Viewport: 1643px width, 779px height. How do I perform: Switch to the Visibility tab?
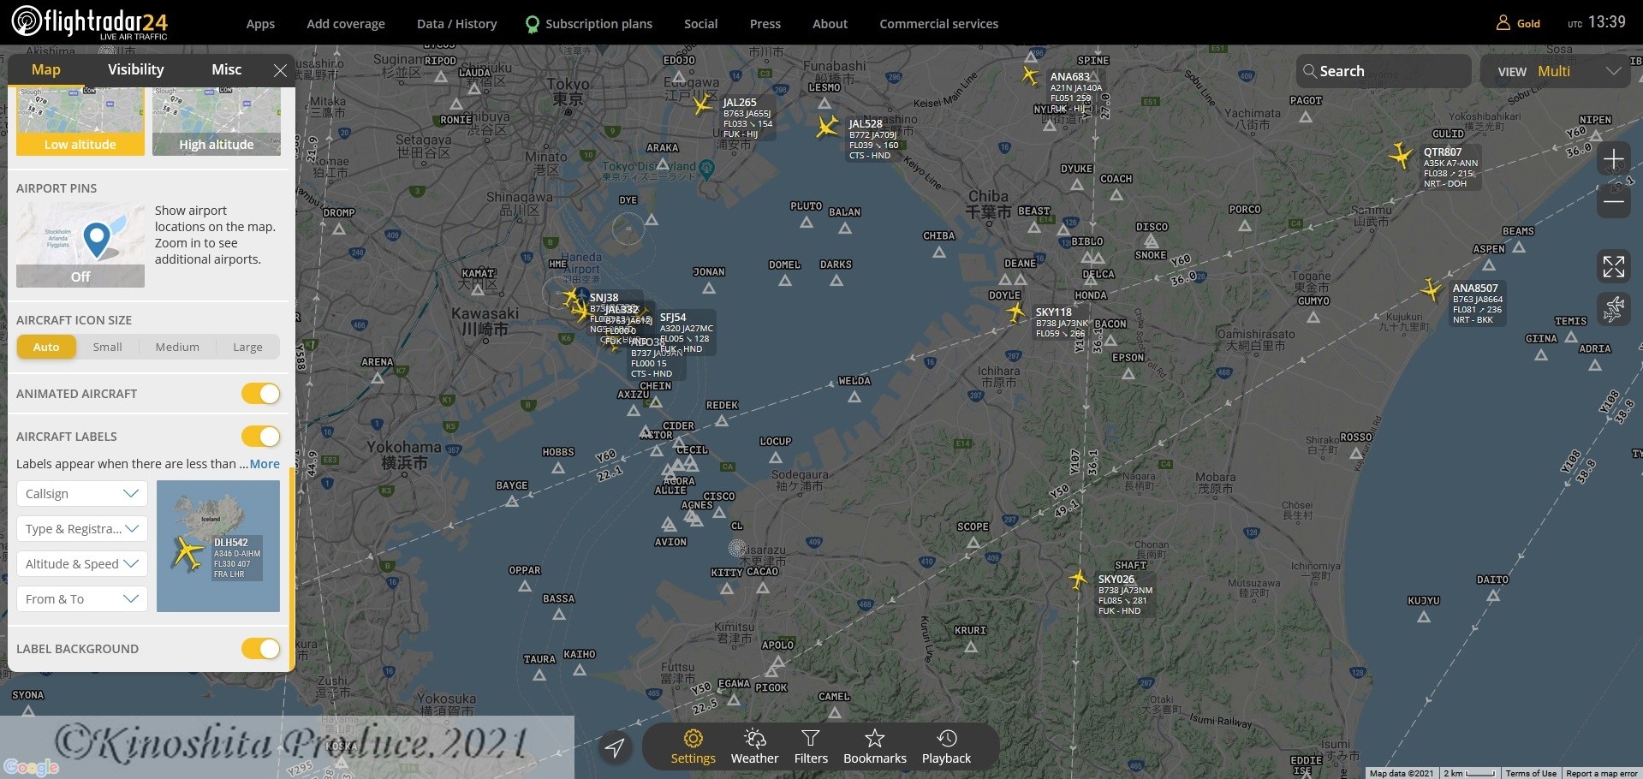pos(135,69)
